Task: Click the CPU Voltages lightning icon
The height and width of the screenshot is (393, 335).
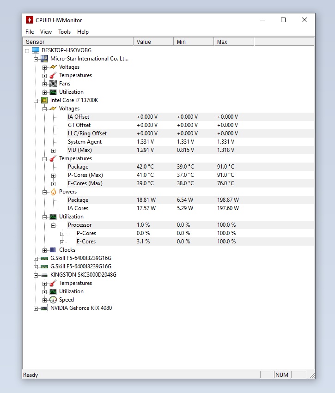Action: pos(53,109)
